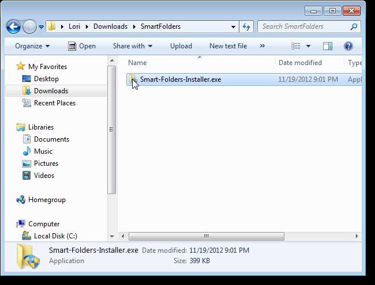The image size is (375, 285).
Task: Open Local Disk (C:)
Action: pyautogui.click(x=55, y=236)
